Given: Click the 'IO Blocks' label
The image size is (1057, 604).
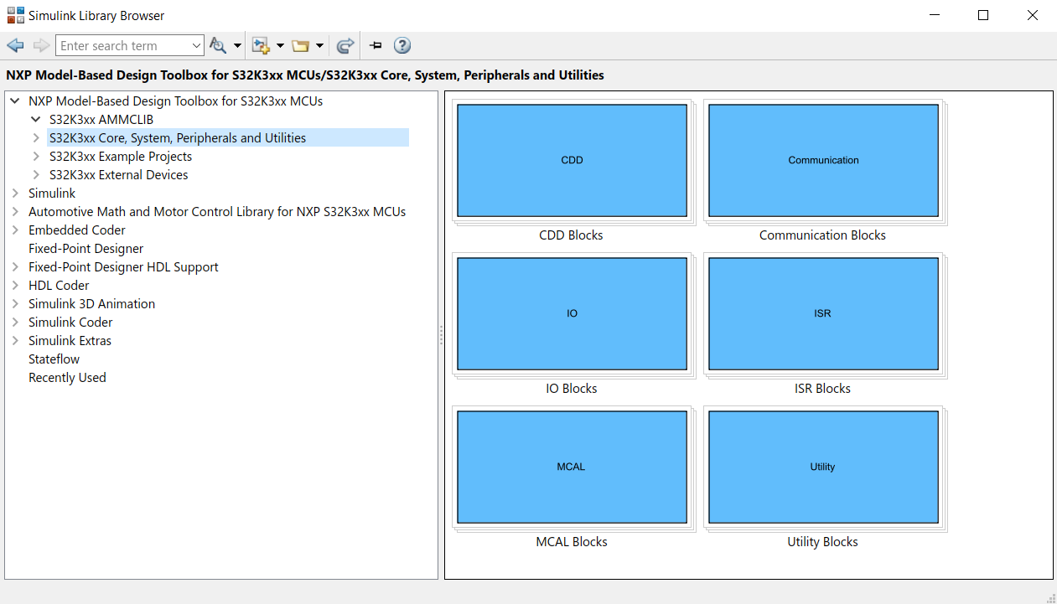Looking at the screenshot, I should pos(571,389).
